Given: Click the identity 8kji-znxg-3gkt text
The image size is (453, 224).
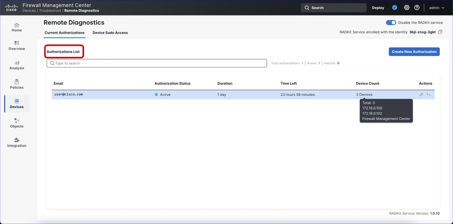Looking at the screenshot, I should (x=423, y=32).
